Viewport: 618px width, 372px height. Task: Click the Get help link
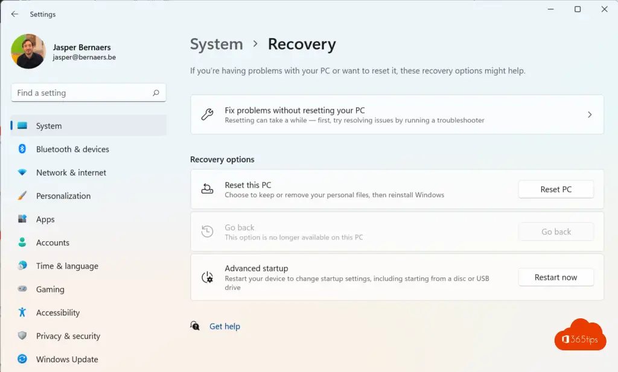(225, 326)
